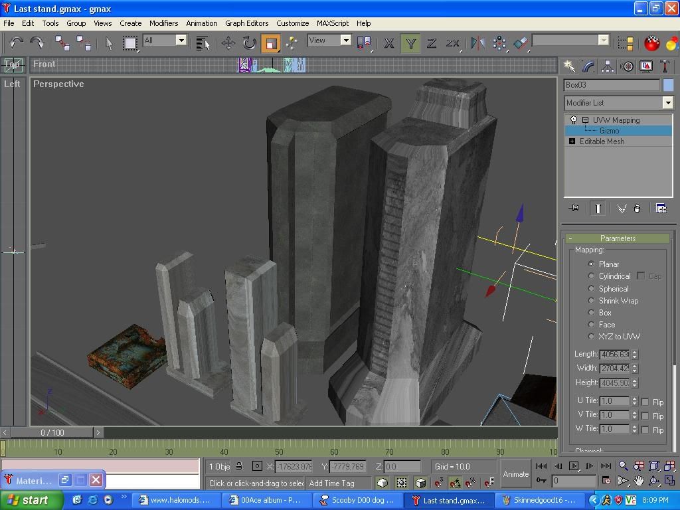This screenshot has width=680, height=510.
Task: Switch to the Display command panel tab
Action: (646, 66)
